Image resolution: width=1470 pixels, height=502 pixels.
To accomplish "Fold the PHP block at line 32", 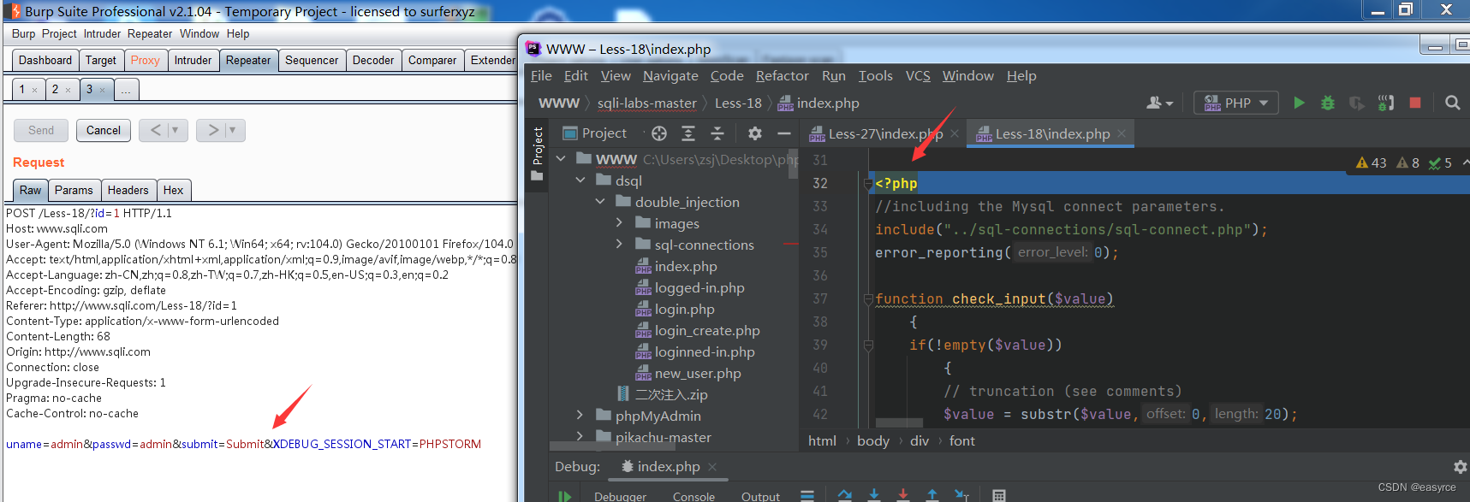I will pyautogui.click(x=868, y=183).
